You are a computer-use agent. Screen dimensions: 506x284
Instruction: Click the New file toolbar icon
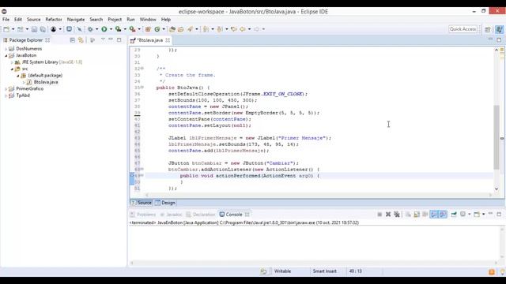6,29
